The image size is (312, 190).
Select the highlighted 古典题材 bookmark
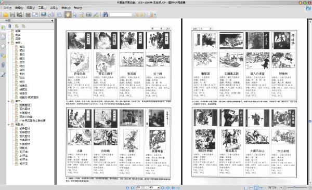tap(25, 105)
